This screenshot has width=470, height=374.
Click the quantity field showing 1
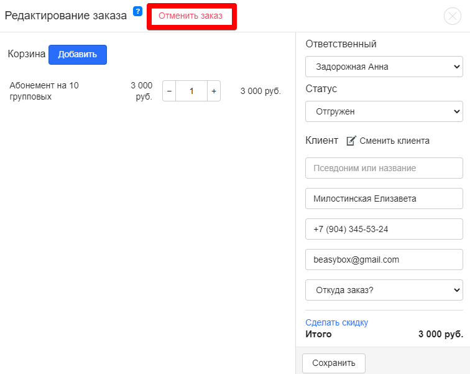tap(191, 91)
